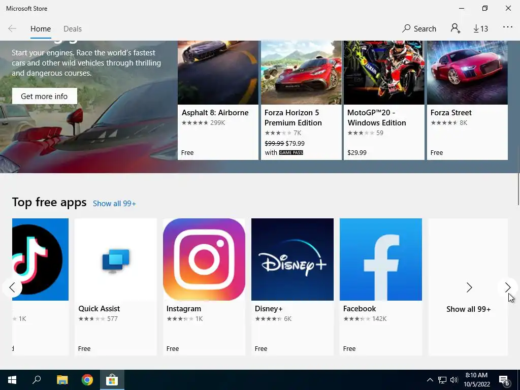Open the taskbar search magnifier
This screenshot has width=520, height=390.
click(x=37, y=380)
